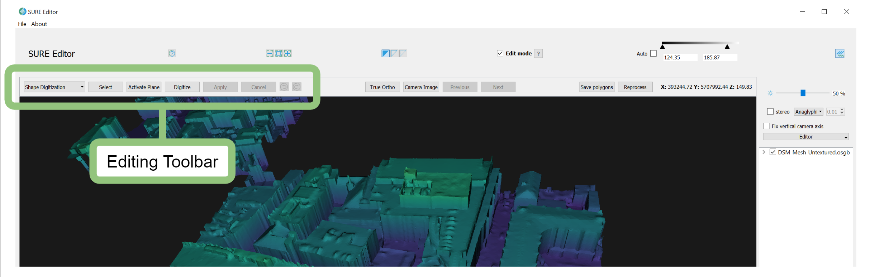Uncheck the Edit mode checkbox
This screenshot has width=870, height=277.
[x=500, y=53]
